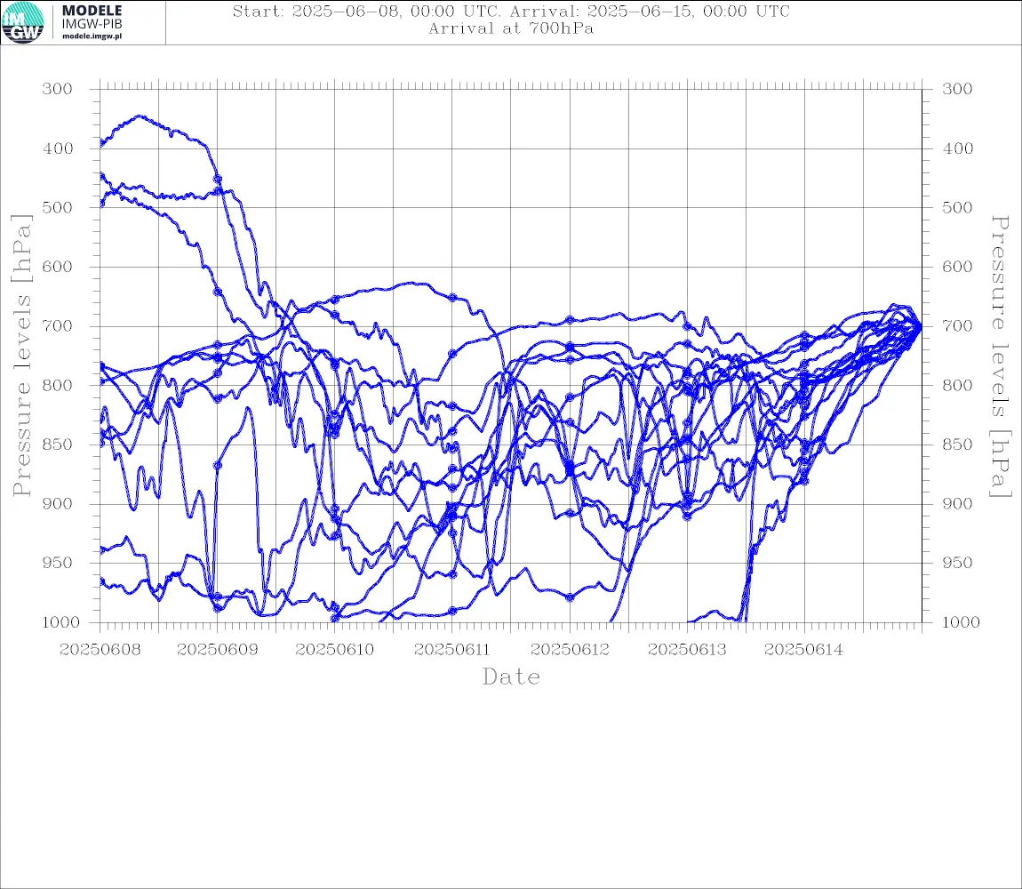
Task: Click the modele.imgw.pl site link
Action: pos(92,36)
